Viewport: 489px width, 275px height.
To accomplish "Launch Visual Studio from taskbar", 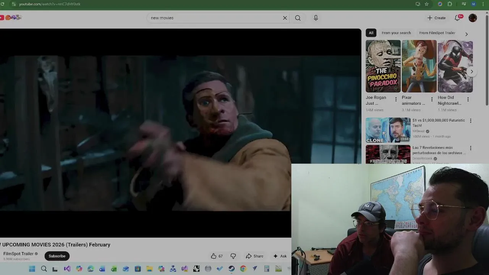I will click(67, 269).
